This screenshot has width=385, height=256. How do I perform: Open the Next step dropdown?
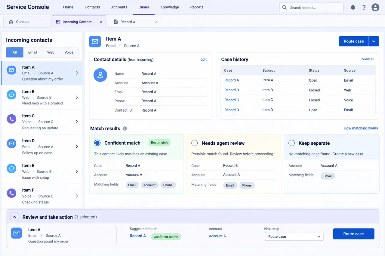(294, 236)
